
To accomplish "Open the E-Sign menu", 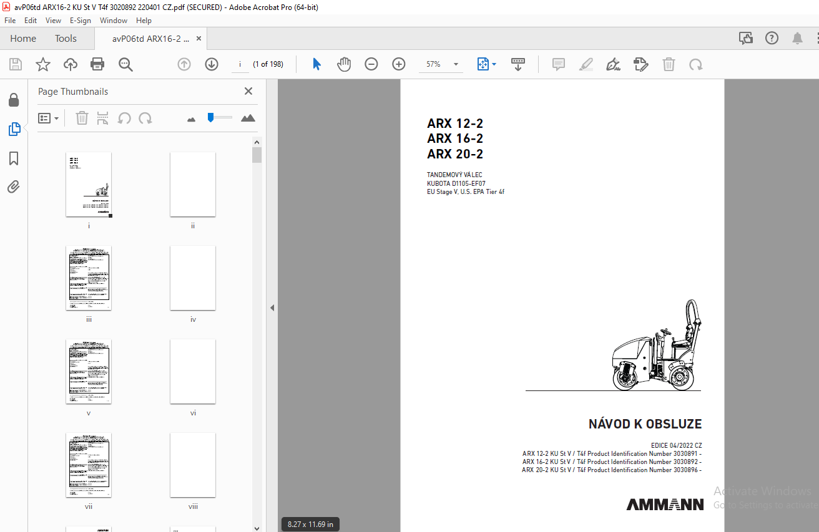I will tap(81, 21).
